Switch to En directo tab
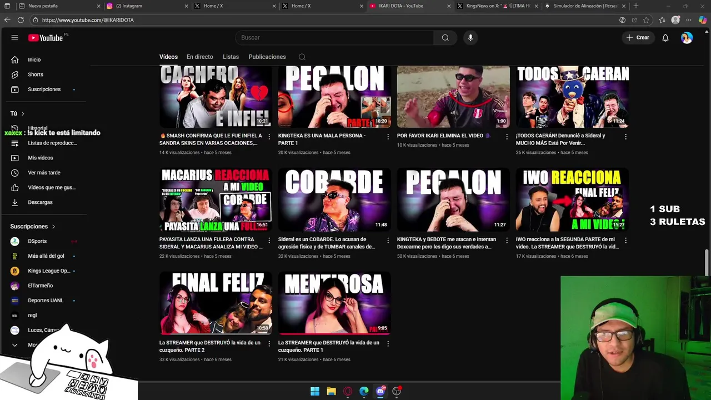 200,57
